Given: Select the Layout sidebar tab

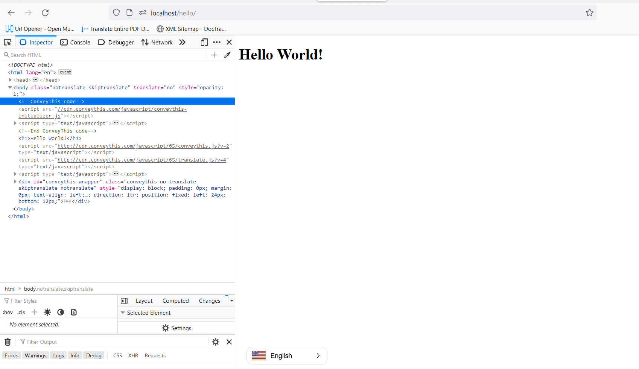Looking at the screenshot, I should [144, 301].
